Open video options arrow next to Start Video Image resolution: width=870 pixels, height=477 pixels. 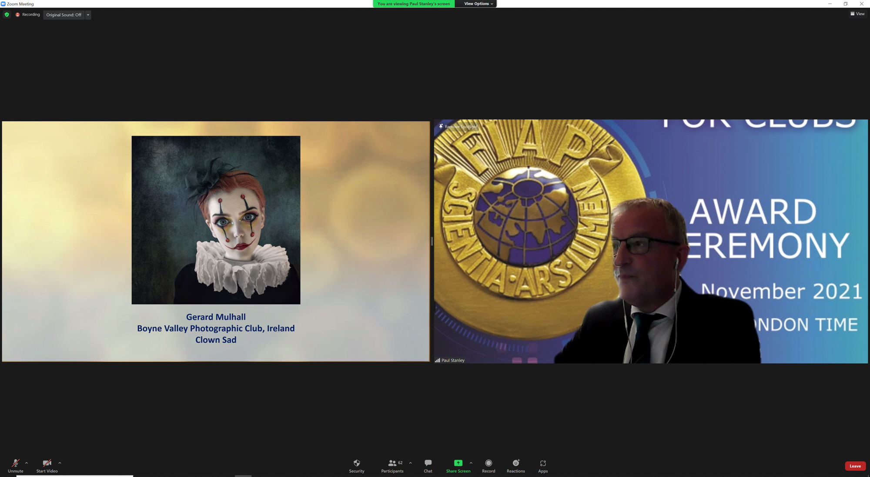(60, 463)
